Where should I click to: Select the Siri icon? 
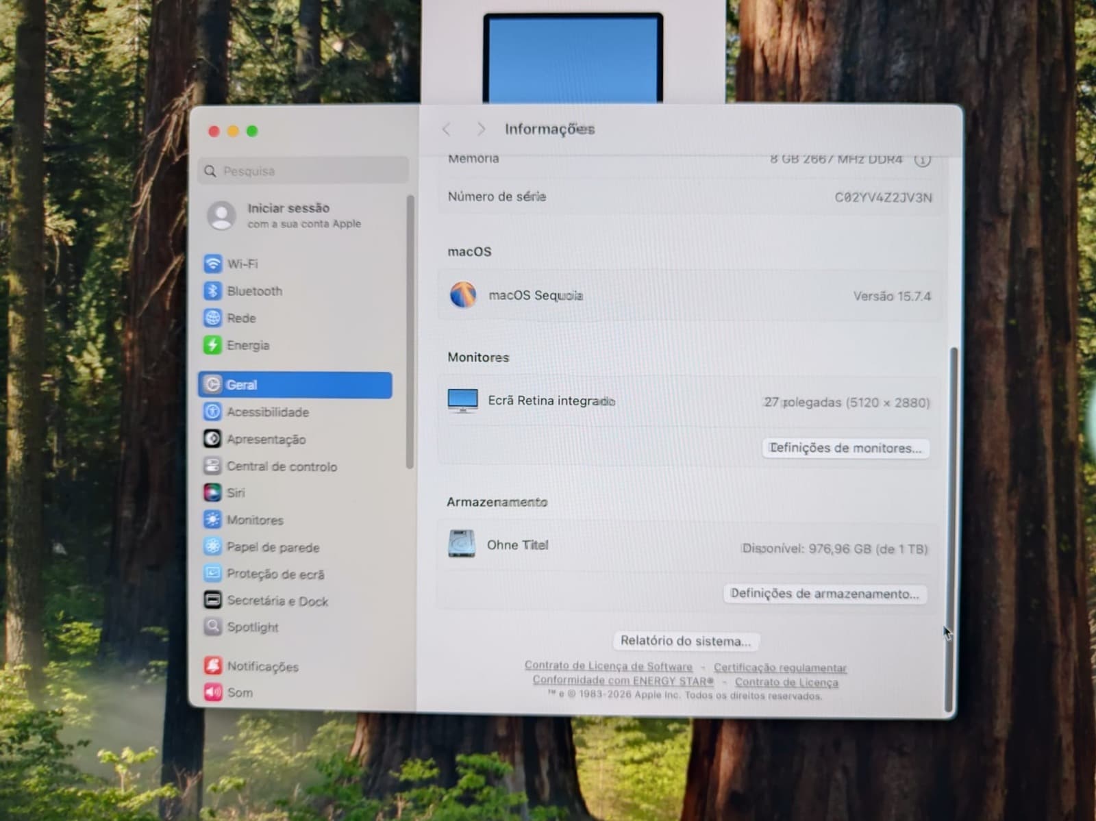(x=212, y=492)
